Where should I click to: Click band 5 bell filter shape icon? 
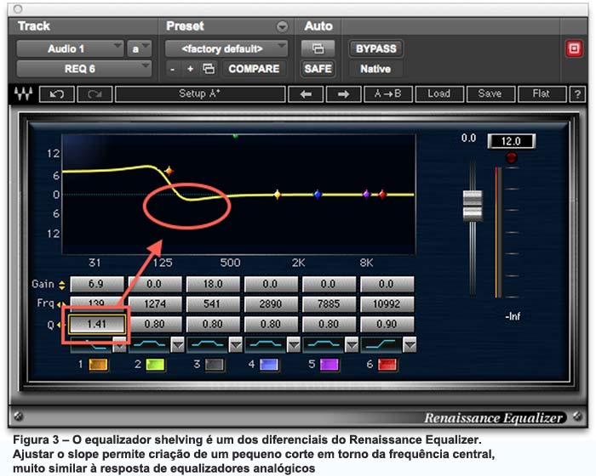click(324, 344)
